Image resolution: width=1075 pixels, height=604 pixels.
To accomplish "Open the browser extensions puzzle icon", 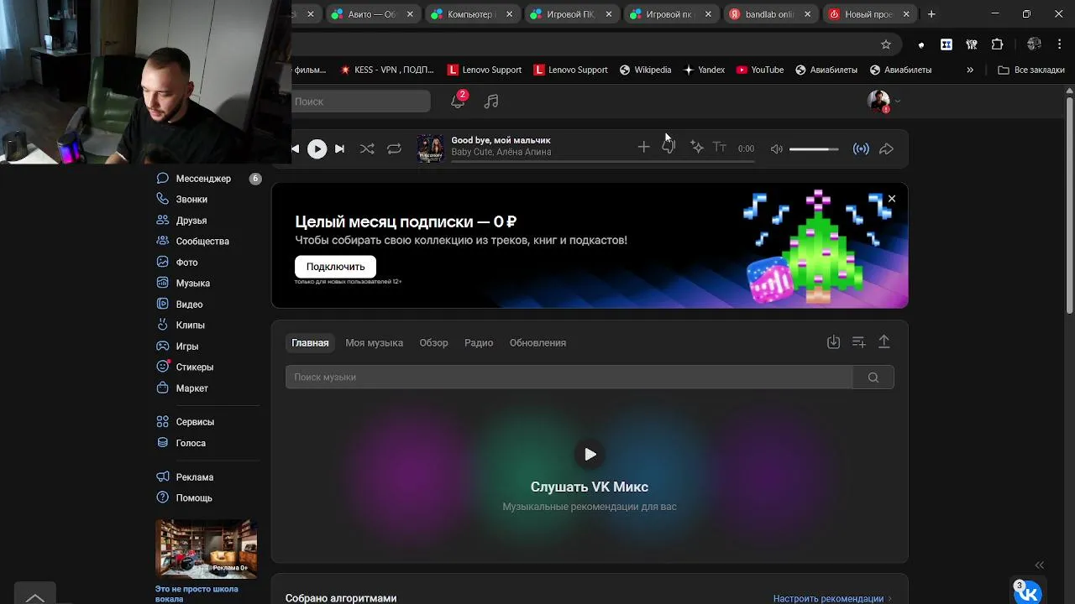I will (x=998, y=44).
